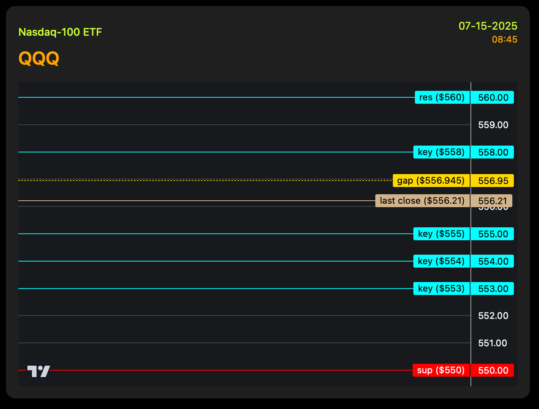Click the TradingView logo icon
The width and height of the screenshot is (539, 409).
(38, 371)
